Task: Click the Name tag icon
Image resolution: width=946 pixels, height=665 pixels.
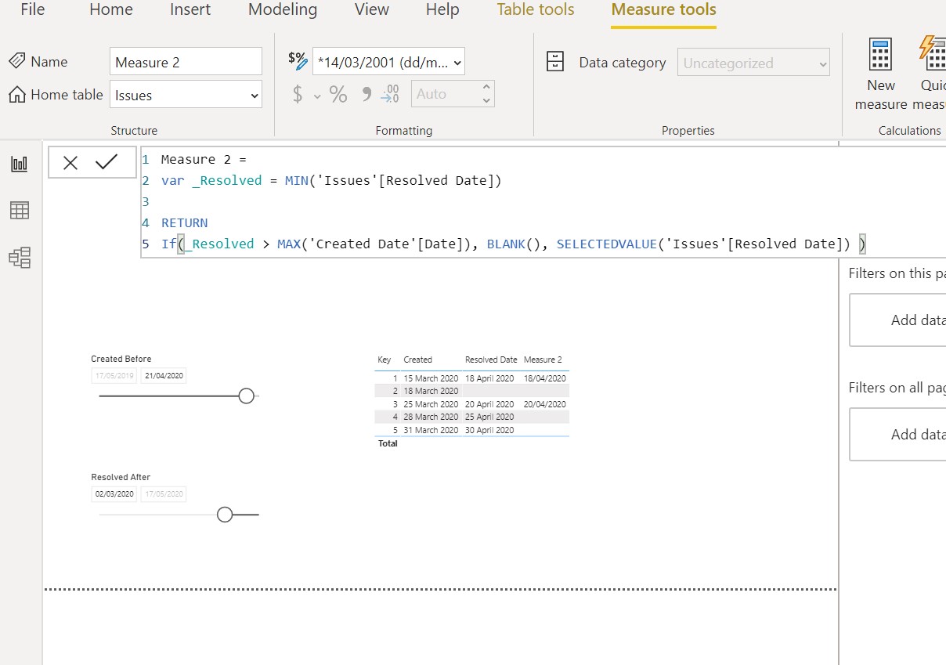Action: tap(16, 61)
